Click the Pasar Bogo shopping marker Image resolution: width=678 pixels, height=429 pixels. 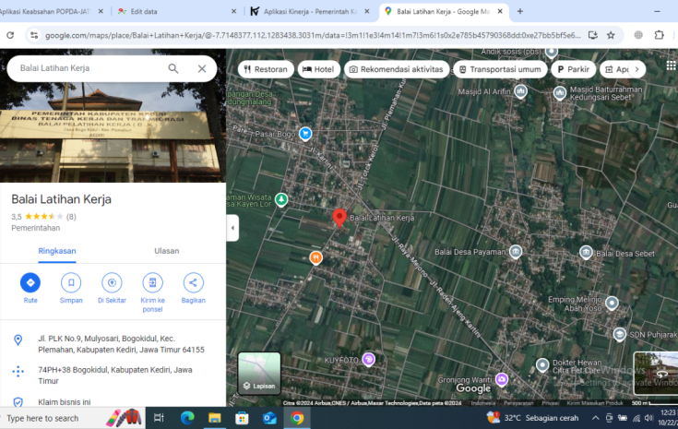tap(305, 134)
